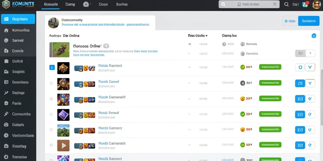Click orange status icon in blue-gold heroes row

coord(243,98)
